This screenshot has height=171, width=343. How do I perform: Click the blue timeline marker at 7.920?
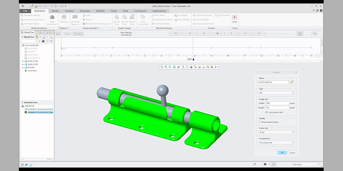(193, 59)
